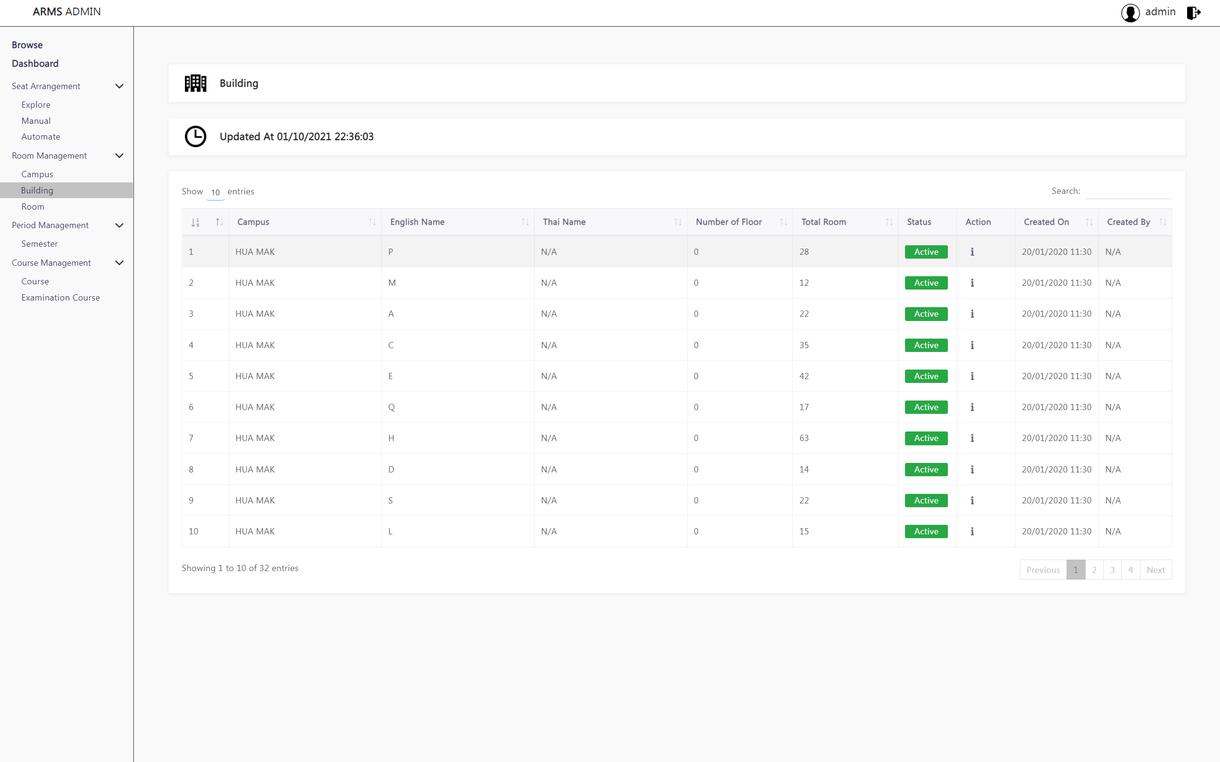Click the admin user avatar icon
Screen dimensions: 1220x762
coord(1130,12)
